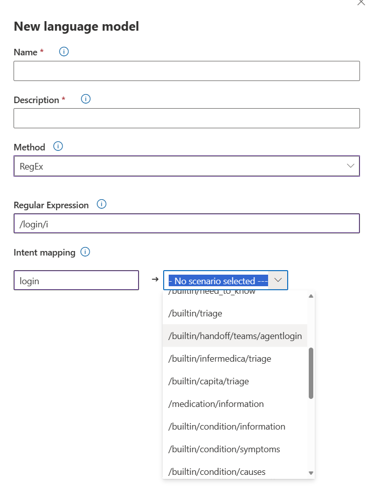Screen dimensions: 366x499
Task: Select /builtin/triage from the list
Action: pos(195,313)
